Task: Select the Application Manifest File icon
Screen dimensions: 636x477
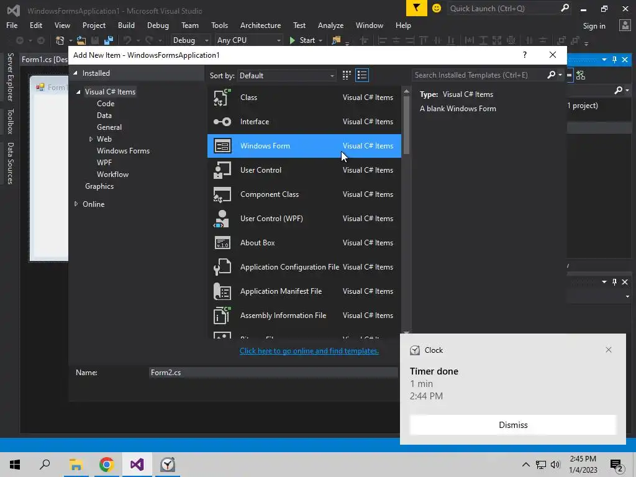Action: (222, 291)
